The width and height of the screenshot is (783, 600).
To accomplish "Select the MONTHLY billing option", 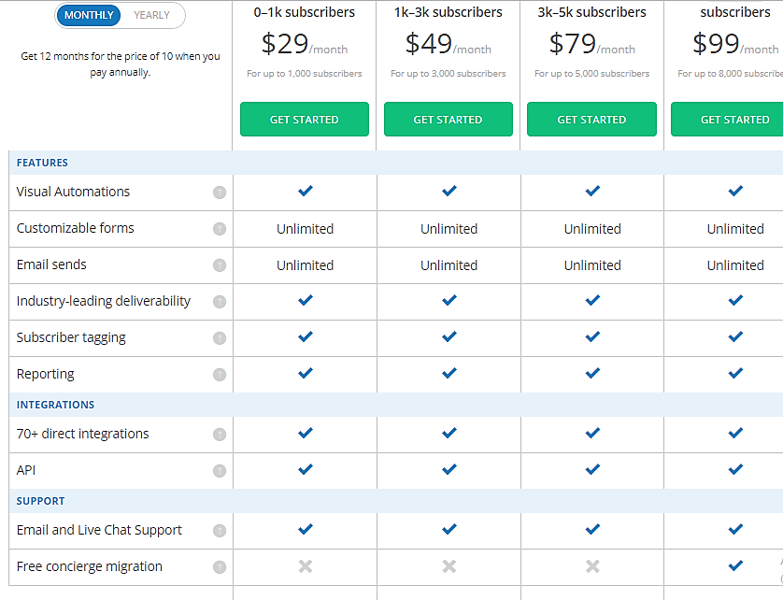I will [88, 15].
